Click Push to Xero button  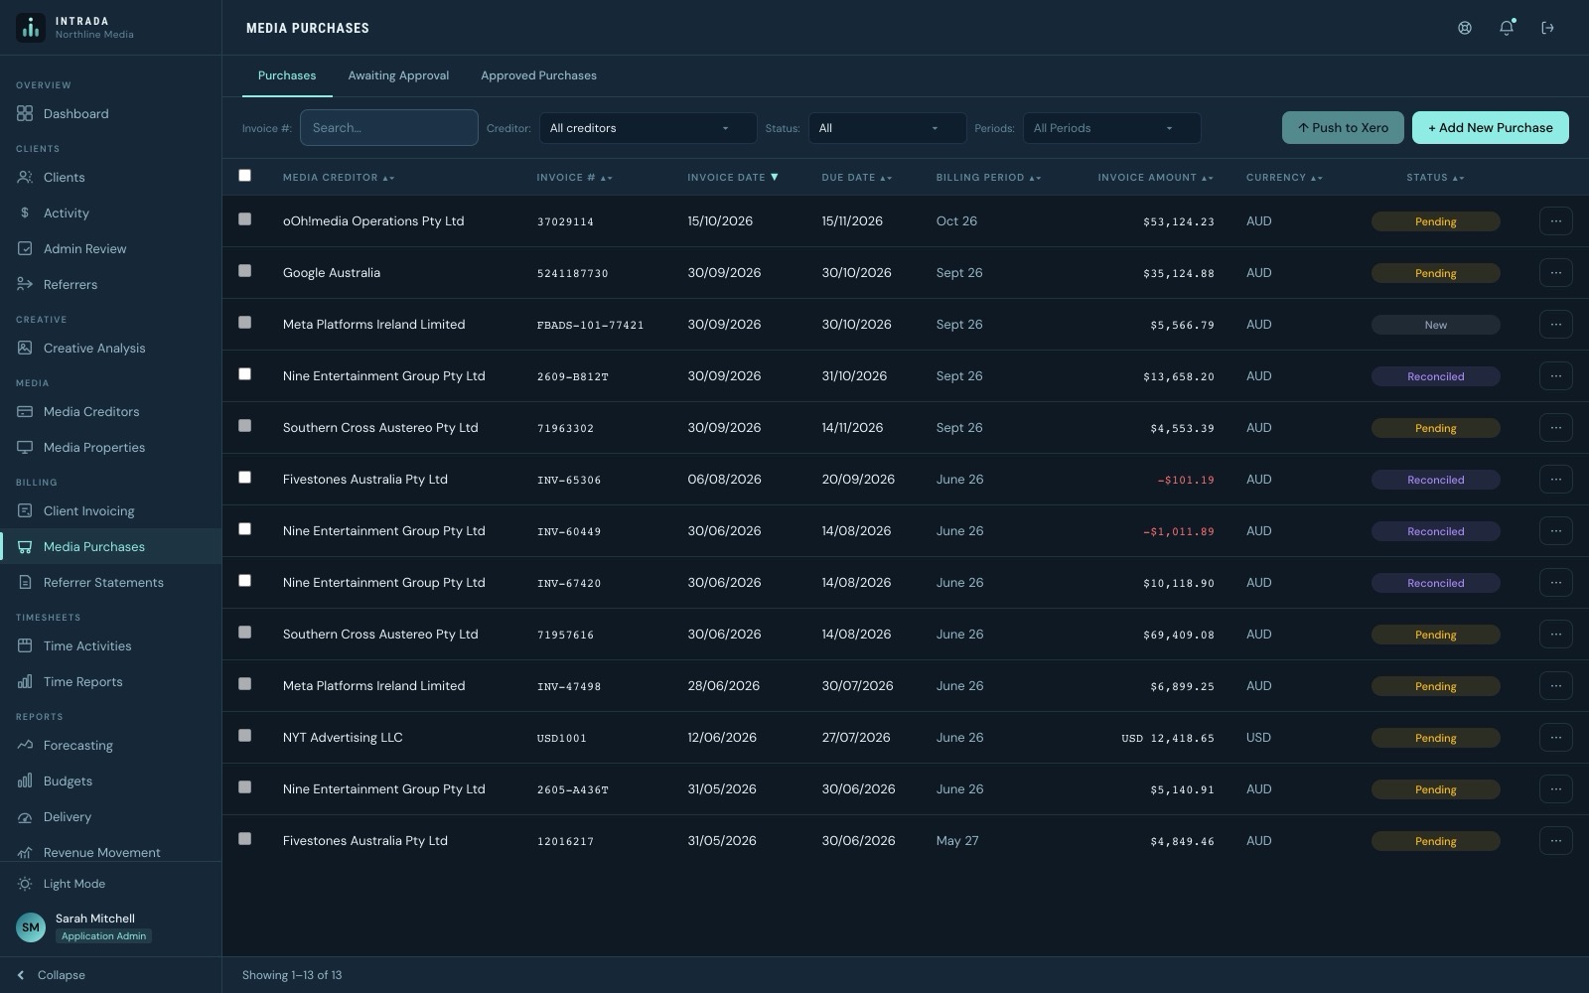(1343, 127)
